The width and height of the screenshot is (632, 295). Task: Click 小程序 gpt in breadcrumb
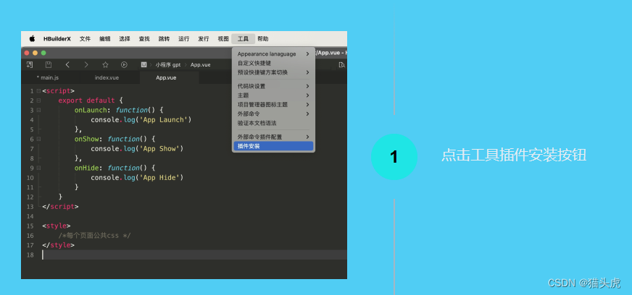click(168, 64)
